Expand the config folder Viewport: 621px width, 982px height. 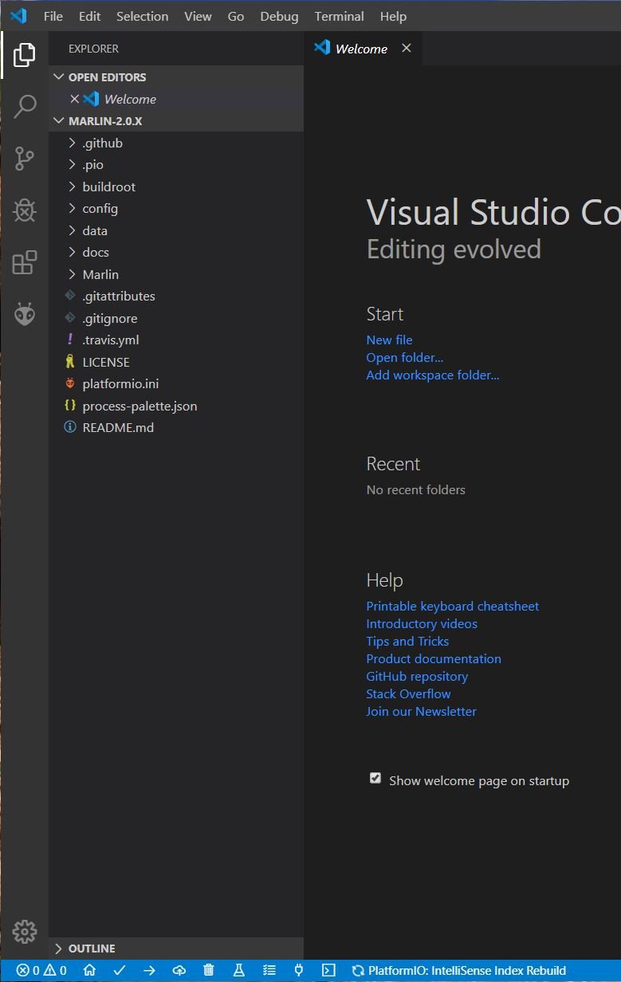coord(176,209)
